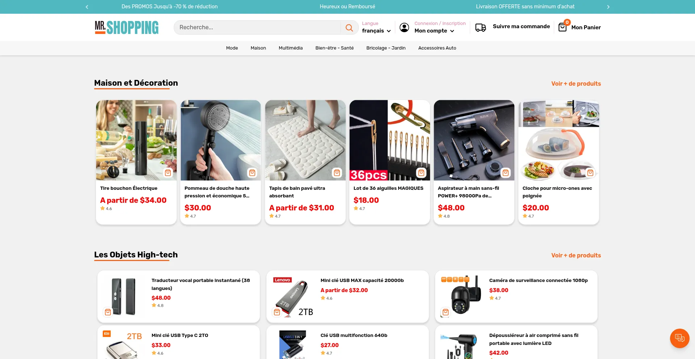Click Tire bouchon Électrique title

129,188
